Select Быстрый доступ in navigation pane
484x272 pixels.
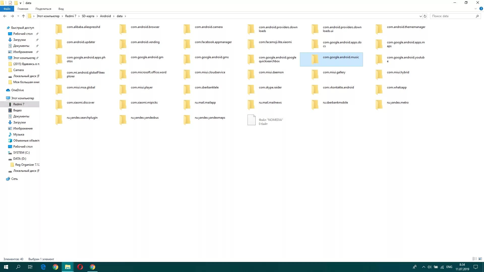[22, 28]
